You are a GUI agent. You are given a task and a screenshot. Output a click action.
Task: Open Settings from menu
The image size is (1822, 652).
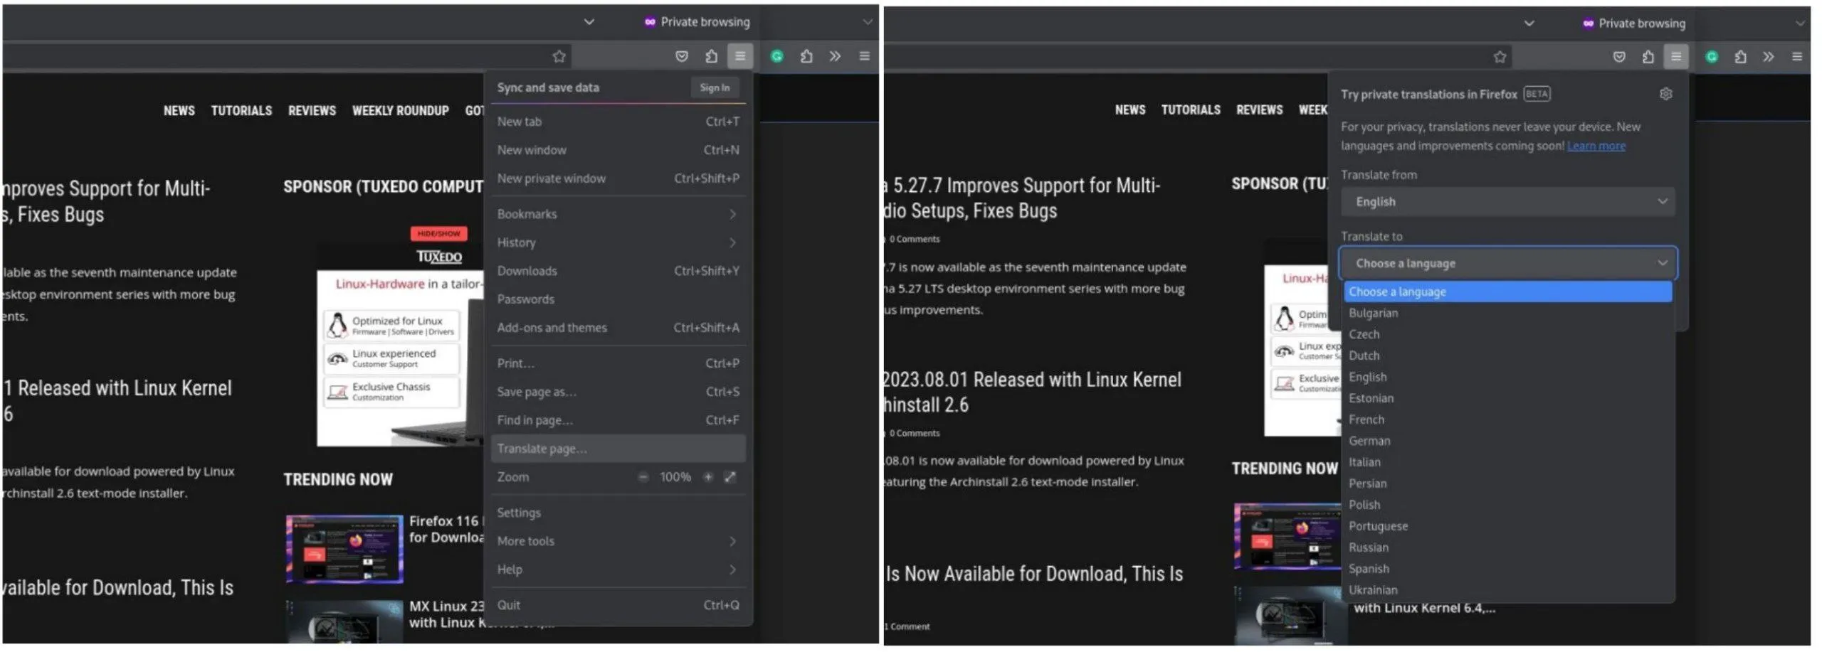click(x=618, y=513)
